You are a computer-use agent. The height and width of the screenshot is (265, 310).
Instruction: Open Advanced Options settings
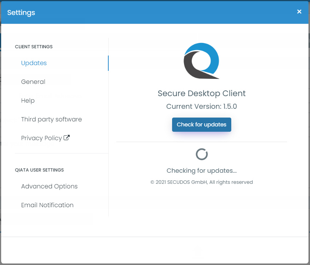(x=49, y=186)
